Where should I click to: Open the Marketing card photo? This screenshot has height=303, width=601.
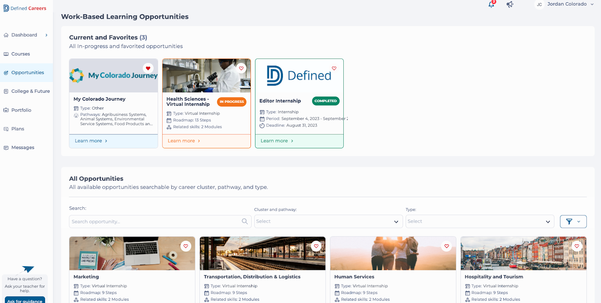click(132, 253)
